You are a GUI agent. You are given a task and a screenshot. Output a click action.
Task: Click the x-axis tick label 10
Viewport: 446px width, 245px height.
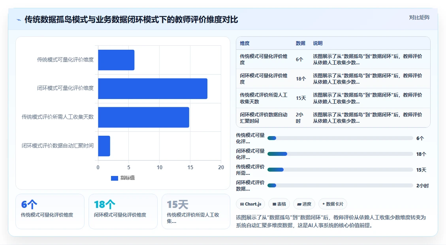[x=160, y=167]
